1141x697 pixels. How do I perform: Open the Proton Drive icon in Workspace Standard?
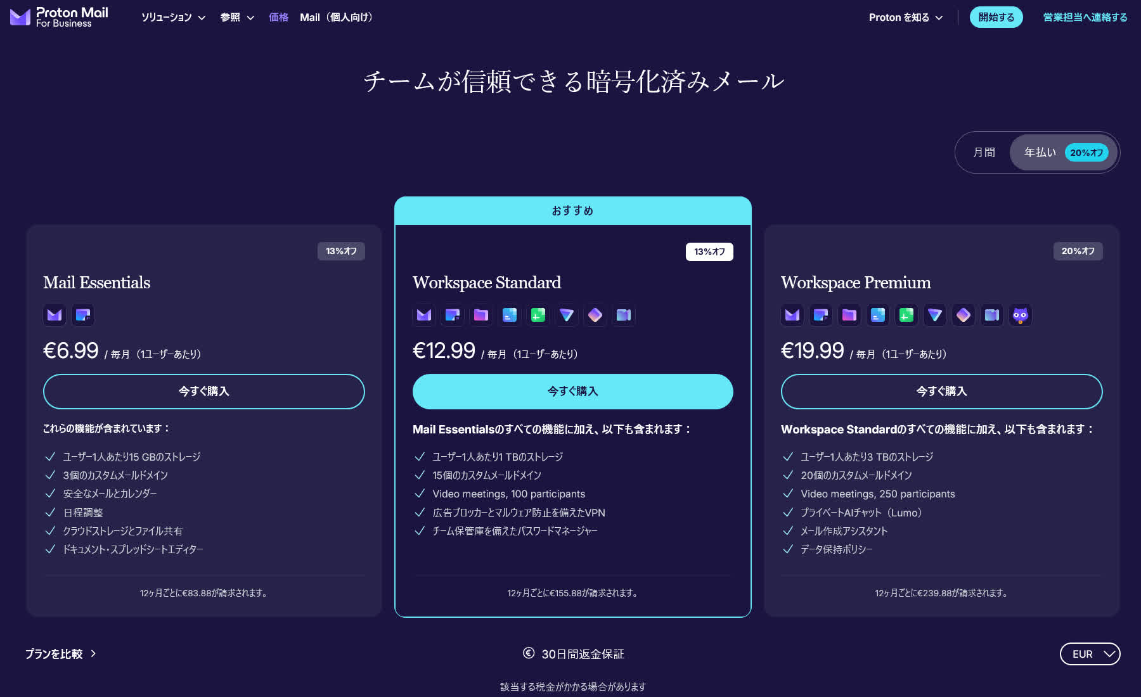(480, 315)
